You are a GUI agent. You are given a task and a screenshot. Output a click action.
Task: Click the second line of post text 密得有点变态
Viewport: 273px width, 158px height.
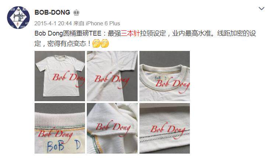tap(63, 44)
